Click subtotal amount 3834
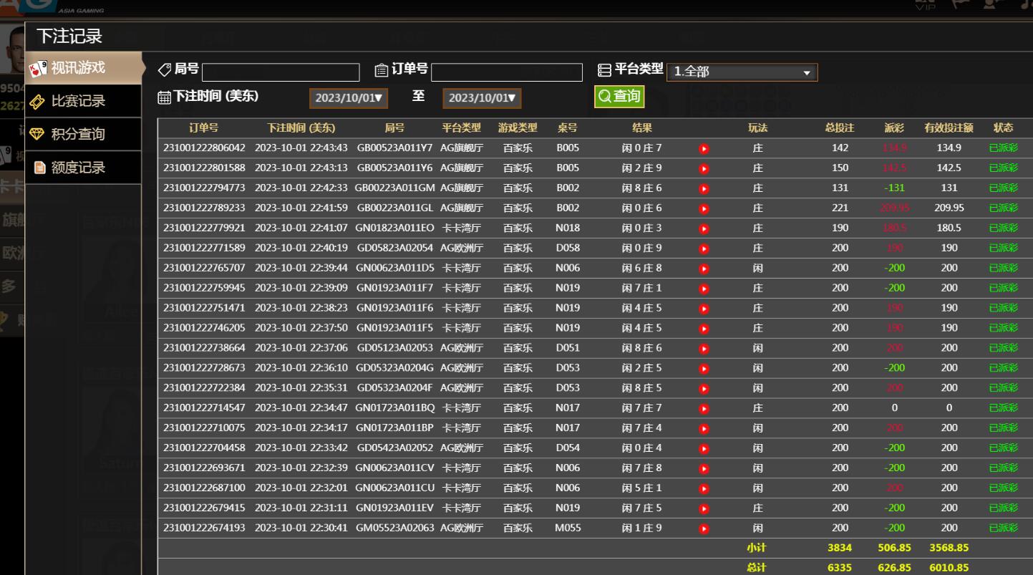This screenshot has width=1033, height=575. (x=840, y=548)
